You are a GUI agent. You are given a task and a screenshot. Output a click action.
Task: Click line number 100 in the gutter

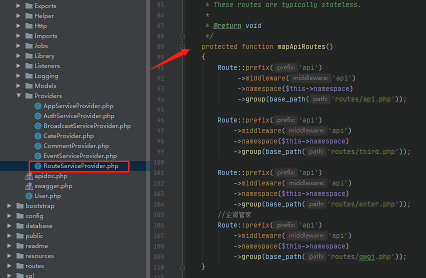[158, 162]
